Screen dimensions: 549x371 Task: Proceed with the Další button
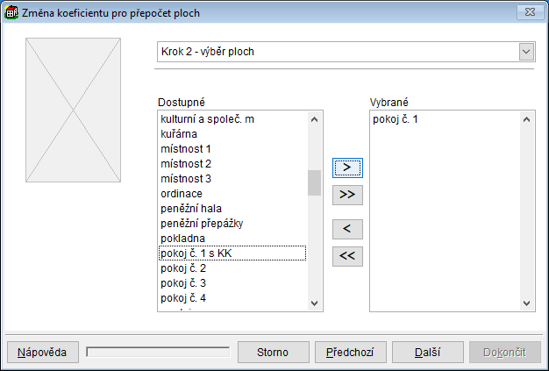coord(427,352)
